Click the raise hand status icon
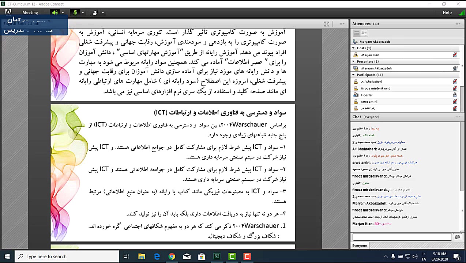Screen dimensions: 466x263 coord(95,12)
